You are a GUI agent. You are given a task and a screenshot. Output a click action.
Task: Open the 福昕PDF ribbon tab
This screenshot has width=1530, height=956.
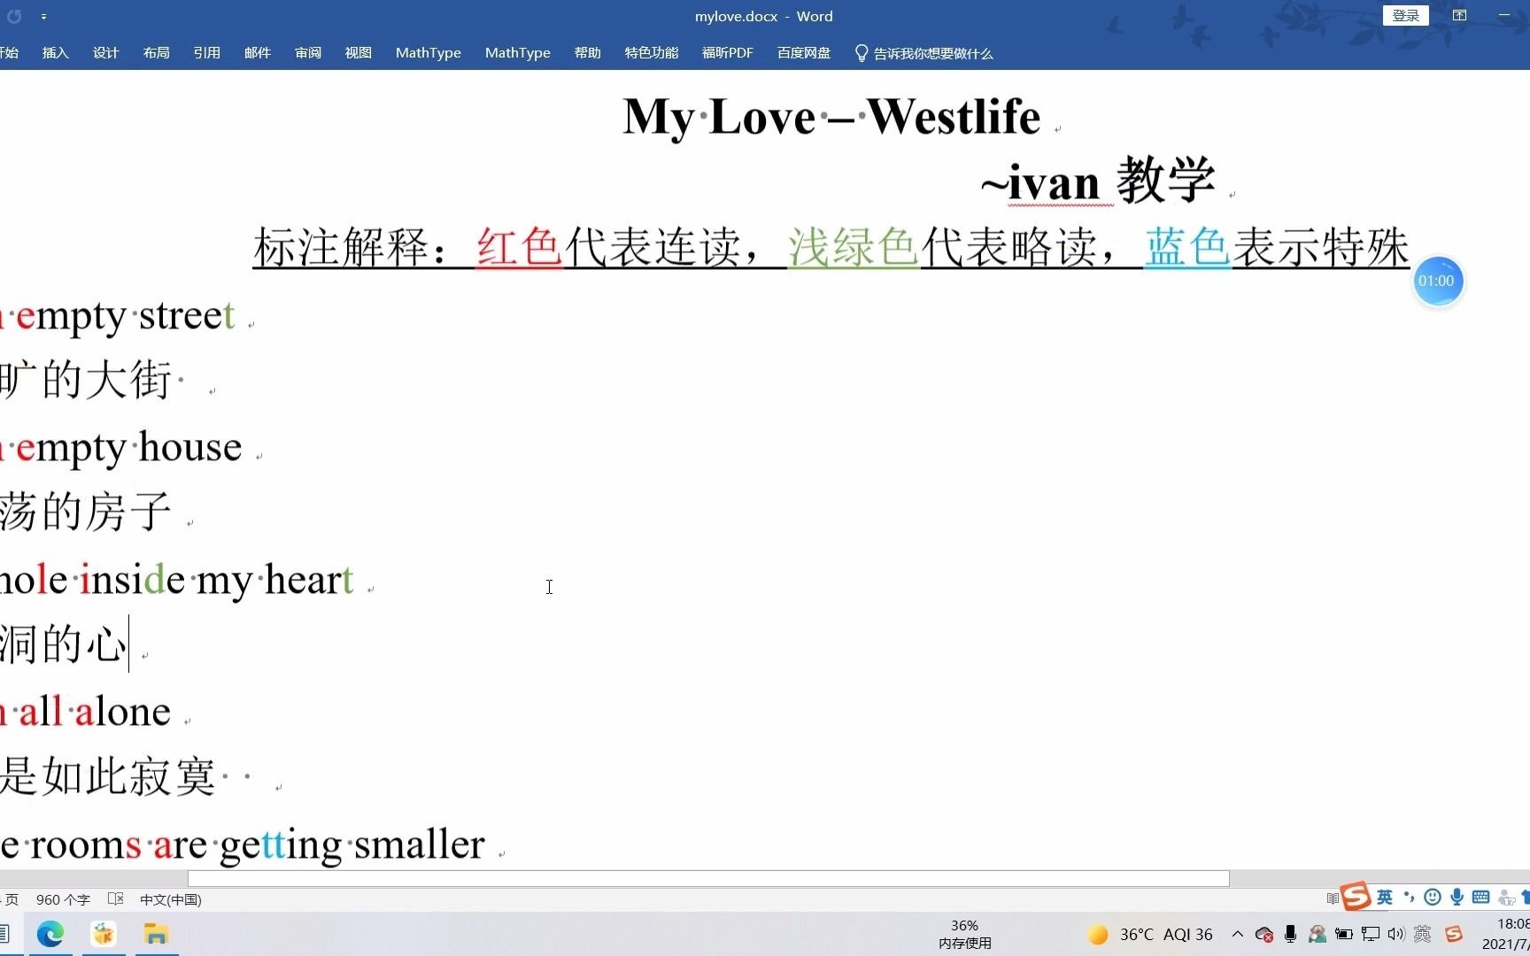pos(727,53)
